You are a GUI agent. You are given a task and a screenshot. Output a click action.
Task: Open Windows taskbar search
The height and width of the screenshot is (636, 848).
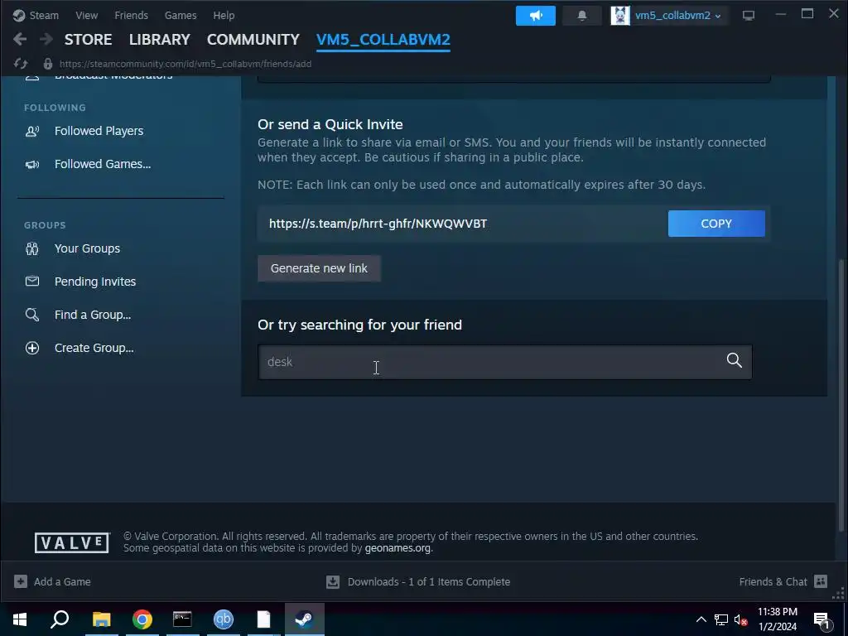(x=60, y=619)
